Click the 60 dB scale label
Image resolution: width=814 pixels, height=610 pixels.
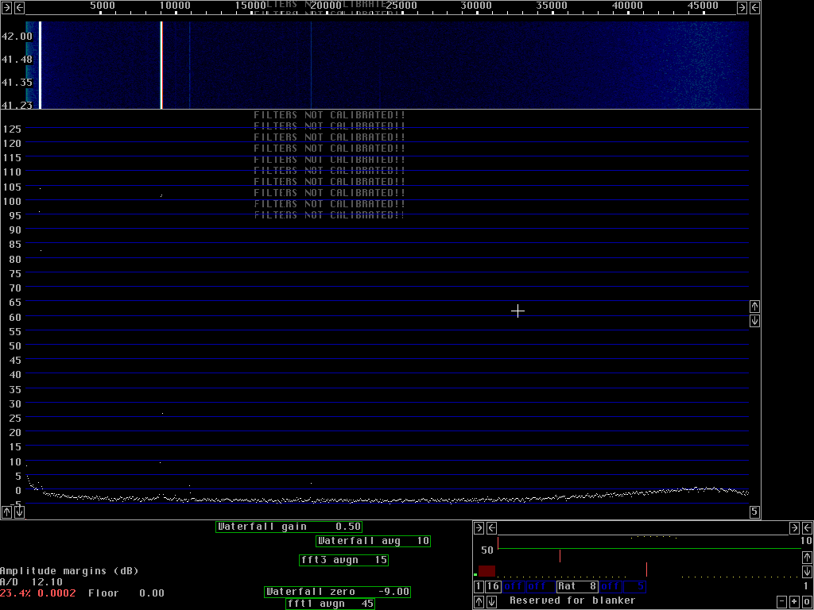click(x=15, y=317)
